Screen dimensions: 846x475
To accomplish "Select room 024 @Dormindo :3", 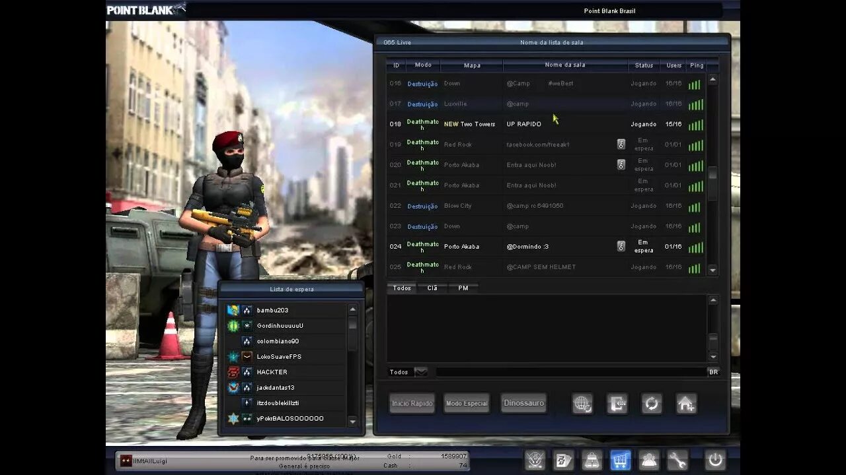I will 546,246.
